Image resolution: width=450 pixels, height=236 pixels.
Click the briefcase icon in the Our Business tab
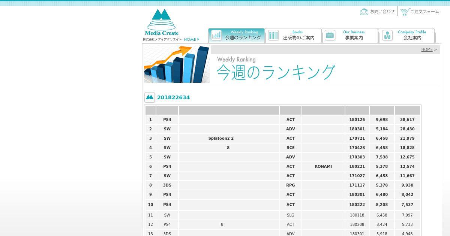coord(330,35)
